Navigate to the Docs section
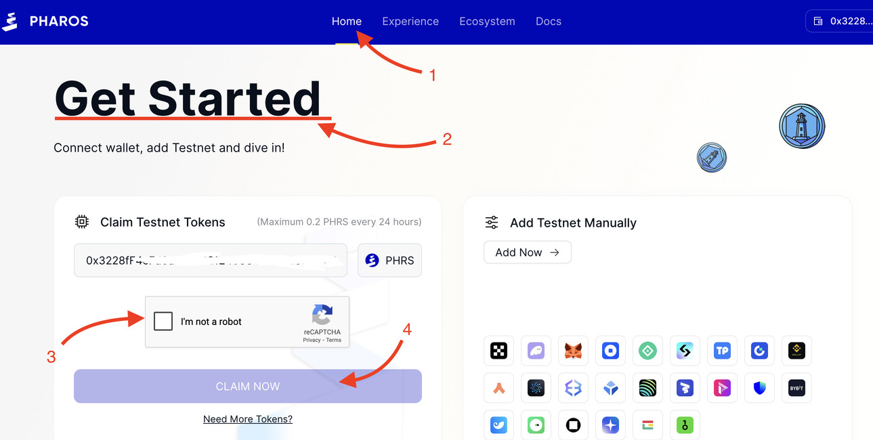 (x=548, y=21)
